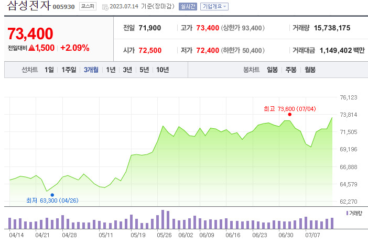Open the 기업개요 dropdown
This screenshot has width=368, height=245.
[x=214, y=7]
